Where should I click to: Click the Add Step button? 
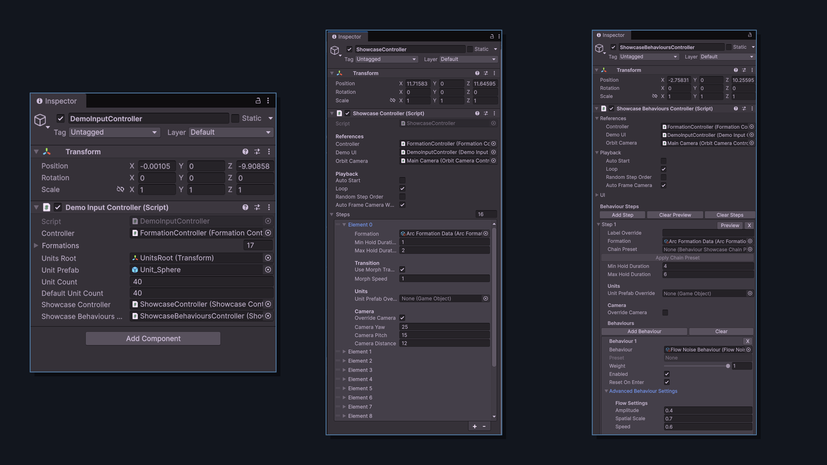[x=622, y=215]
